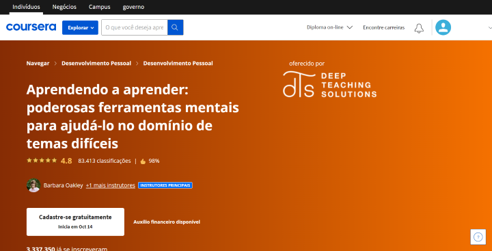Open the help question mark widget
Viewport: 492px width, 251px height.
tap(478, 237)
